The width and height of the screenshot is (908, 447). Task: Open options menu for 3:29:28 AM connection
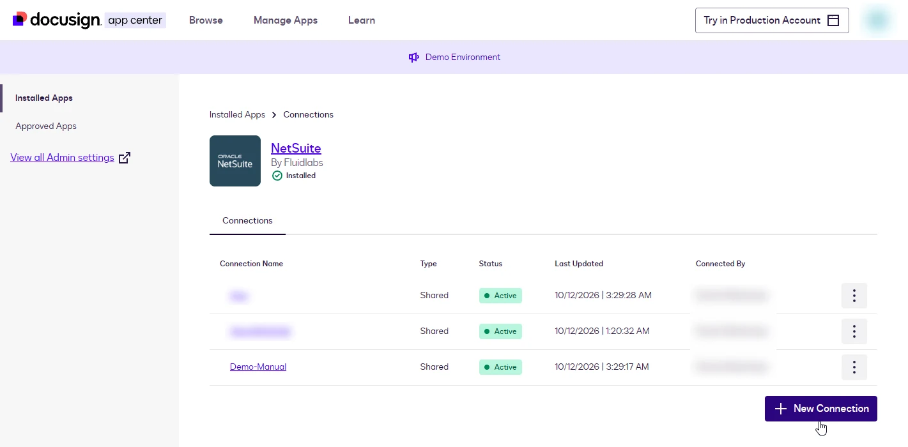click(854, 296)
